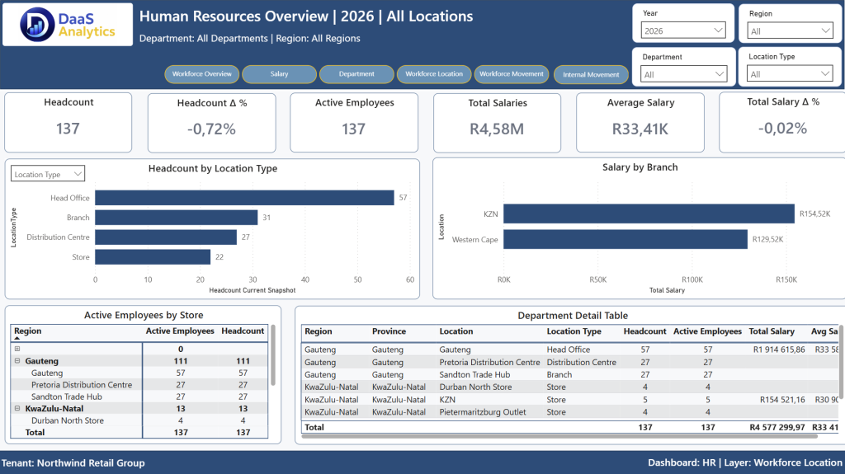
Task: Click 'R1 914 615,86' salary cell
Action: (x=779, y=350)
